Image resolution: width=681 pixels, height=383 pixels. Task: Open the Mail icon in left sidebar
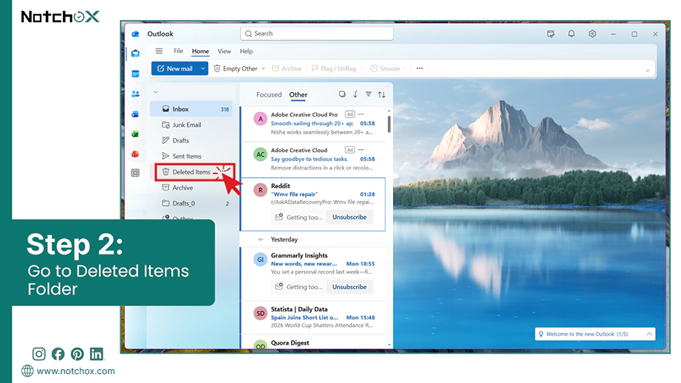(x=135, y=53)
